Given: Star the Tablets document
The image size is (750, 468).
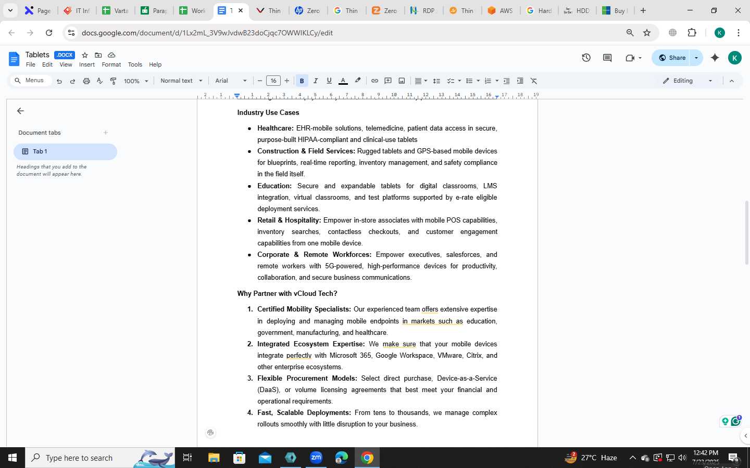Looking at the screenshot, I should coord(85,55).
